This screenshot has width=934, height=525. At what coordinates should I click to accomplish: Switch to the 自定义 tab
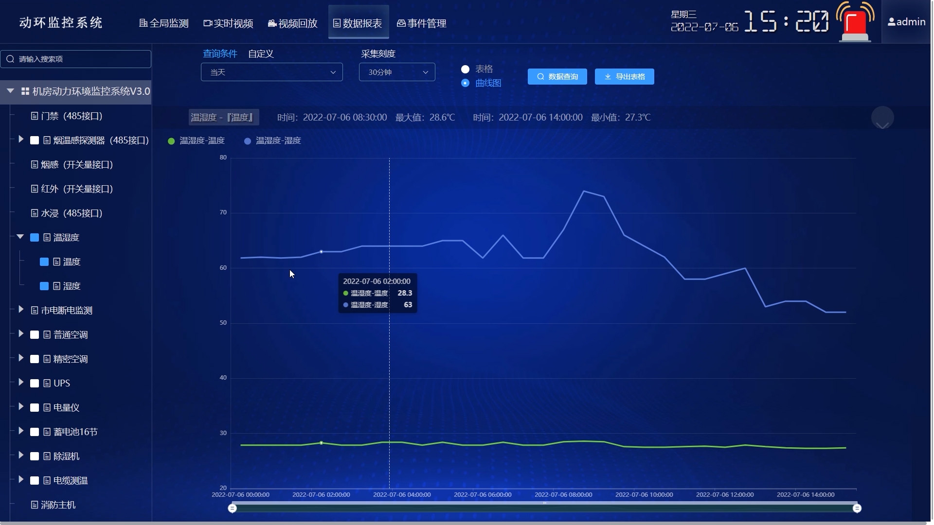click(x=261, y=53)
